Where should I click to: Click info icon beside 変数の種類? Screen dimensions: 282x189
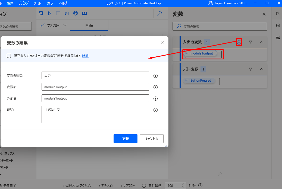pos(156,76)
